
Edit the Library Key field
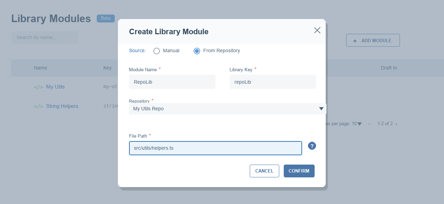click(273, 82)
